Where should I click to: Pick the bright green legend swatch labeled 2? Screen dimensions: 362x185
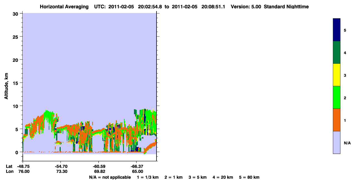(x=337, y=97)
